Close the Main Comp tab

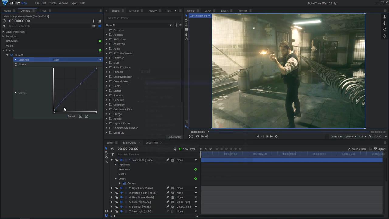point(140,143)
